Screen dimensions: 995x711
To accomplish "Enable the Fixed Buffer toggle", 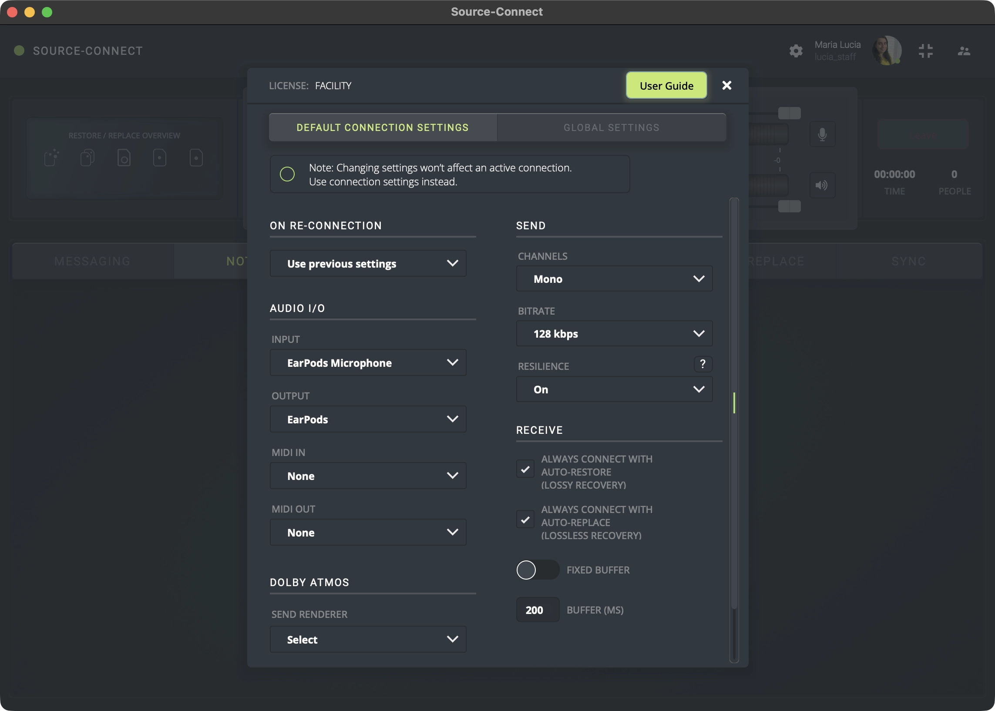I will pos(538,570).
